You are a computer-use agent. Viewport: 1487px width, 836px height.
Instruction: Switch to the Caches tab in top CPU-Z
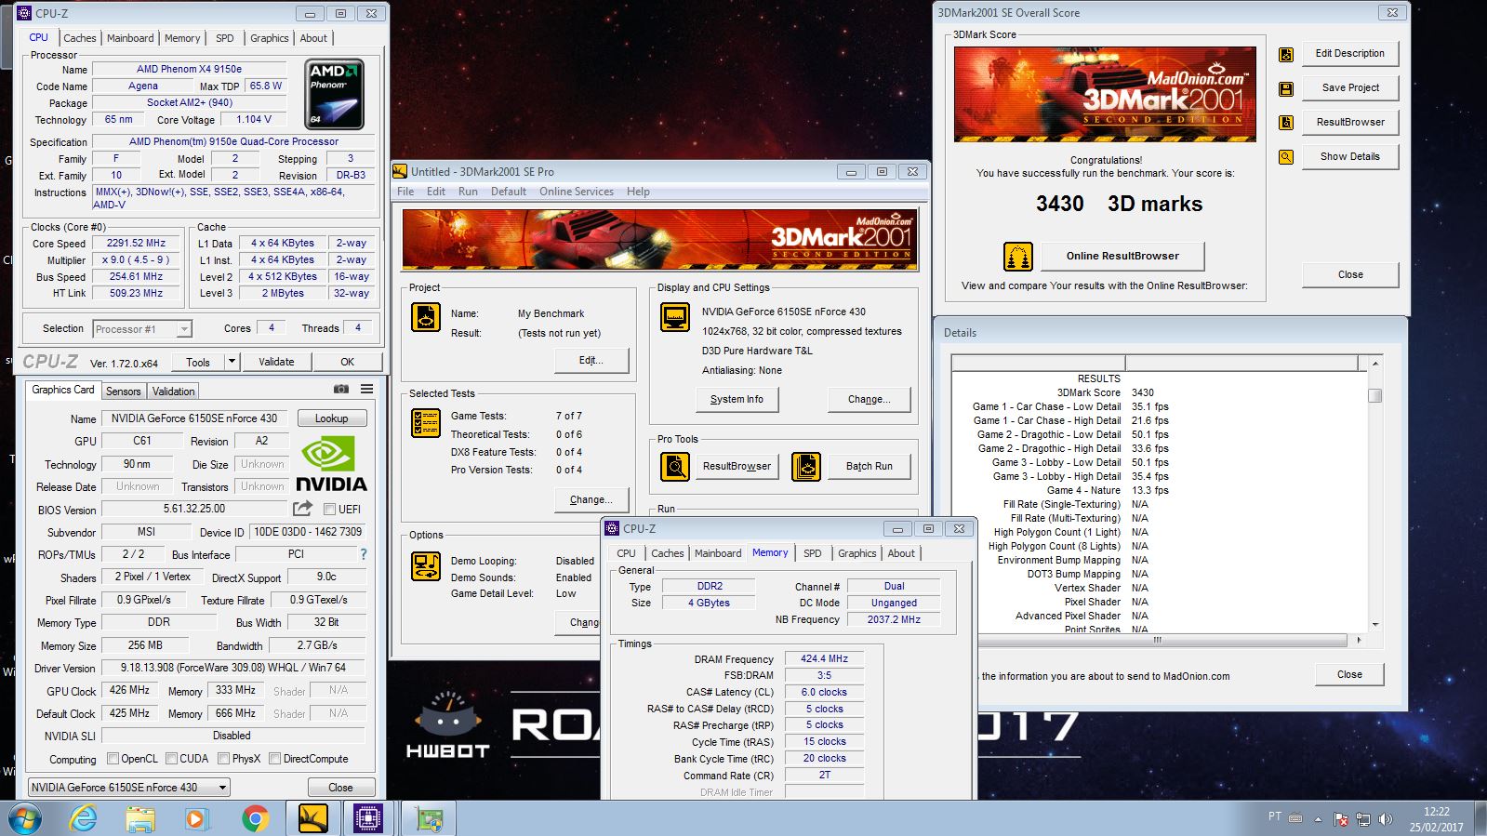[79, 38]
